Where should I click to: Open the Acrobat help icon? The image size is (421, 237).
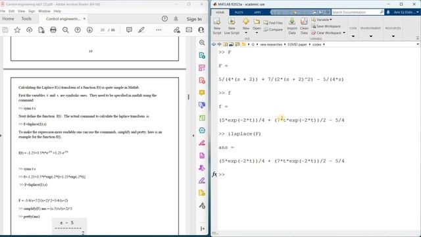tap(165, 19)
